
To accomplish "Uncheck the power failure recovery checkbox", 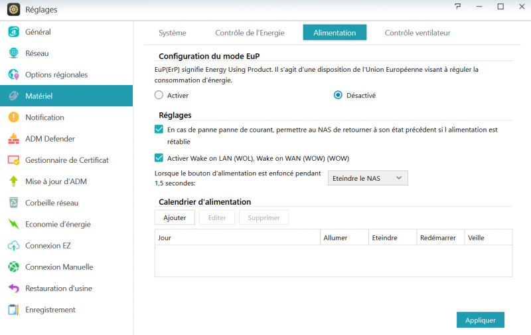I will pyautogui.click(x=159, y=130).
